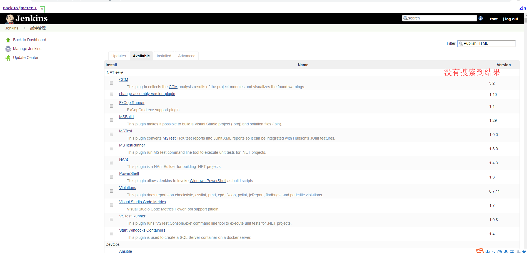Select the Back to Dashboard arrow icon
Screen dimensions: 527x253
click(8, 39)
